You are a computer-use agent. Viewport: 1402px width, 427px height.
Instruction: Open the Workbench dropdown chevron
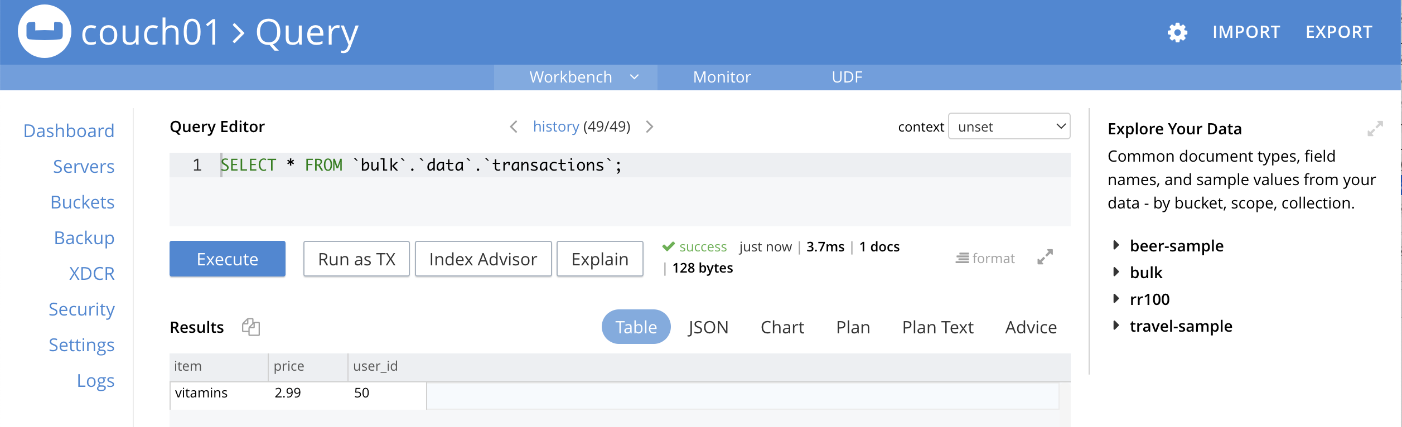click(x=634, y=77)
